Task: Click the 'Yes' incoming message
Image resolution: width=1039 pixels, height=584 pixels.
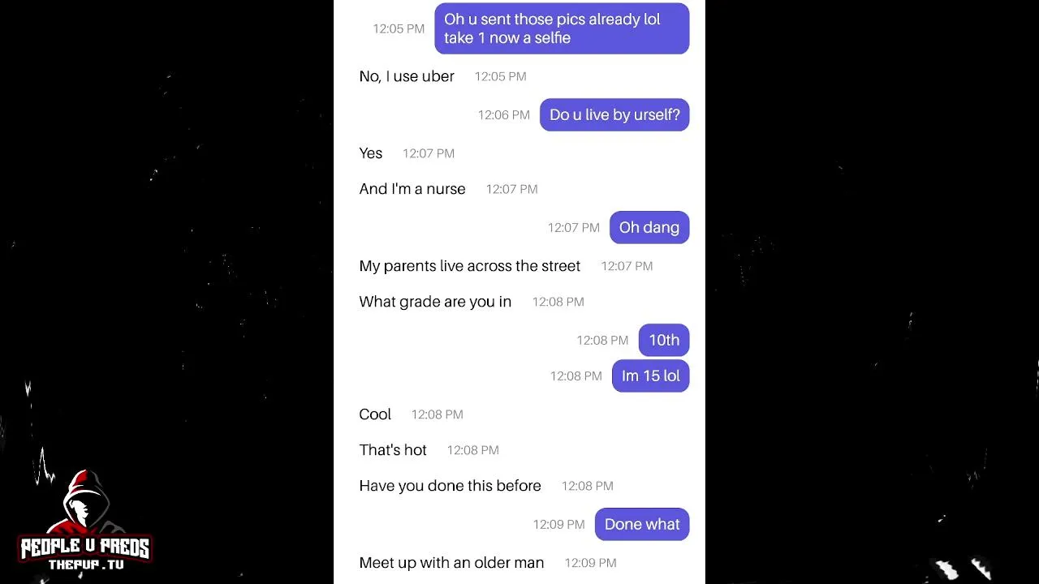Action: click(371, 153)
